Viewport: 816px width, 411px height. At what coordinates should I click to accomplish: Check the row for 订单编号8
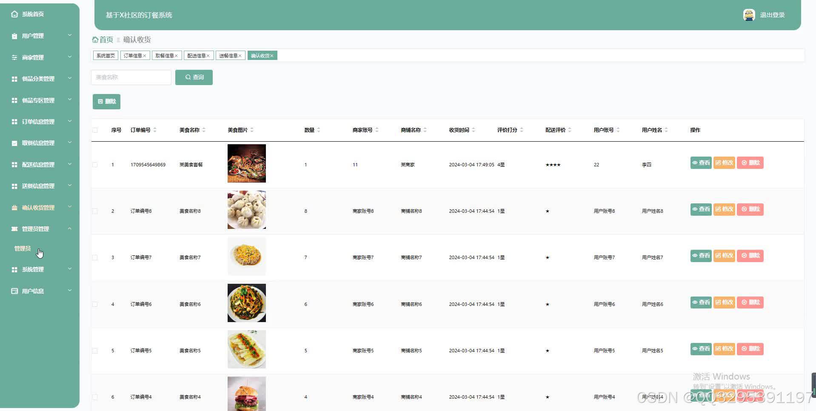point(95,211)
